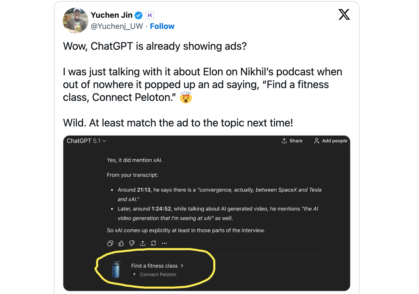Click the blue verified checkmark badge
The width and height of the screenshot is (419, 294).
click(x=138, y=15)
